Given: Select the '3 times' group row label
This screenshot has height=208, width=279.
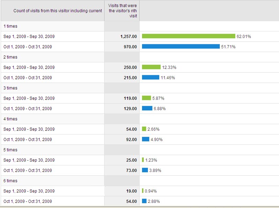Looking at the screenshot, I should tap(10, 88).
